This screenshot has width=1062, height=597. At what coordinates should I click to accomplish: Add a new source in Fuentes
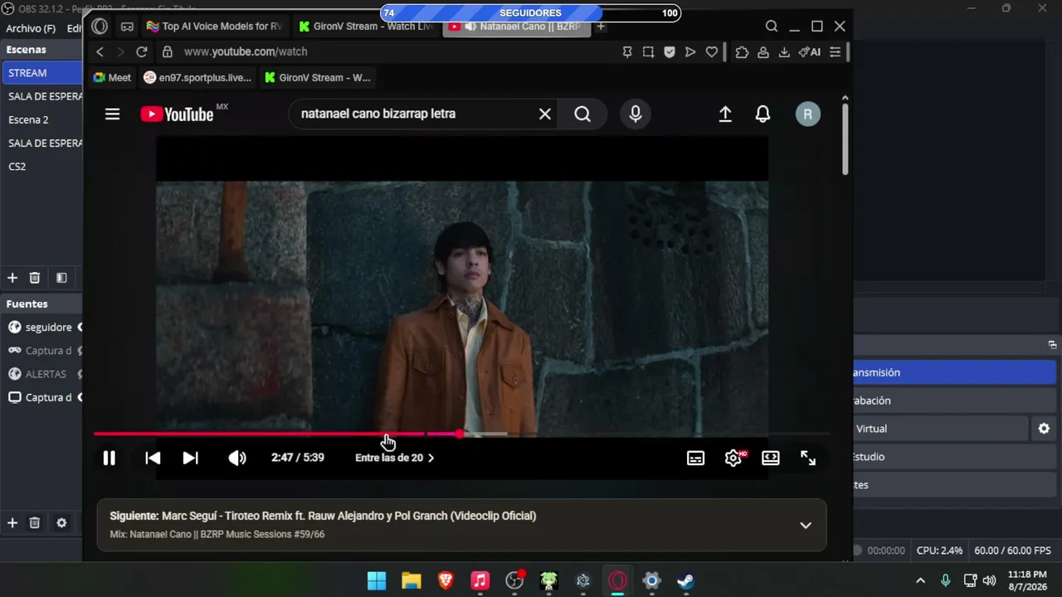point(12,522)
